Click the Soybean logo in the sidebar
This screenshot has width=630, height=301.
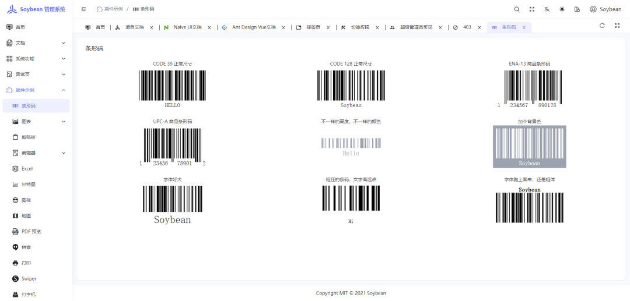point(36,9)
